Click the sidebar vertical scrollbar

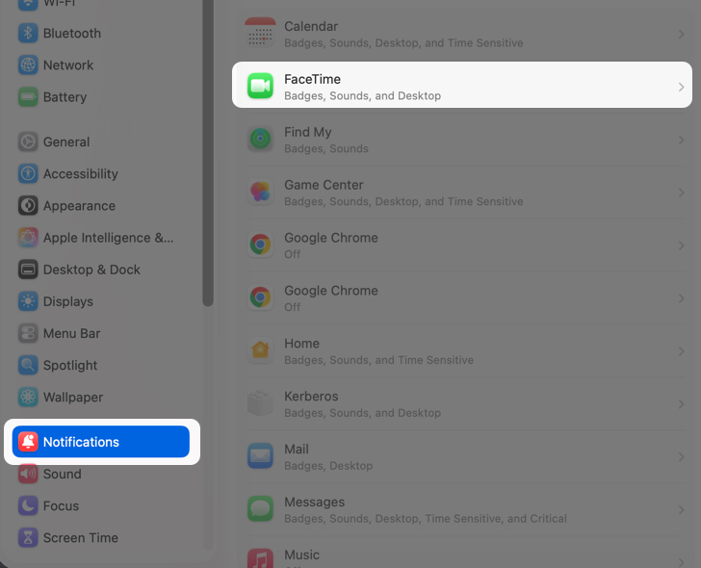tap(207, 152)
